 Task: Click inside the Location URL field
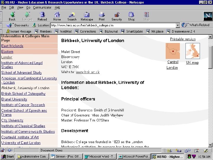point(113,25)
